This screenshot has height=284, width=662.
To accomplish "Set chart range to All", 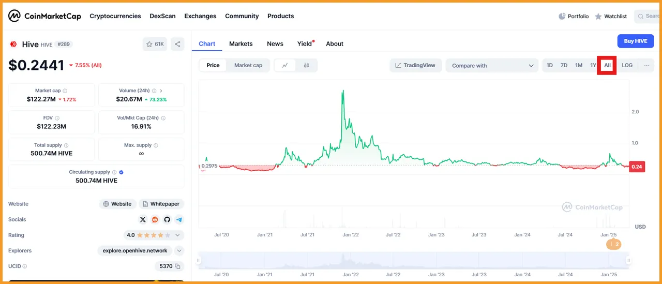I will (x=608, y=65).
